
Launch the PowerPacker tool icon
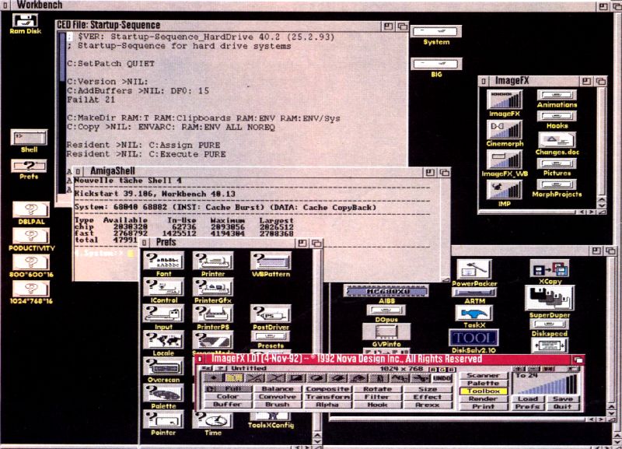(x=474, y=269)
